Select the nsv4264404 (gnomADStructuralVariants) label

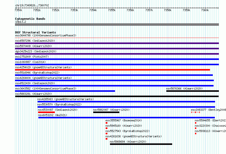[43, 78]
